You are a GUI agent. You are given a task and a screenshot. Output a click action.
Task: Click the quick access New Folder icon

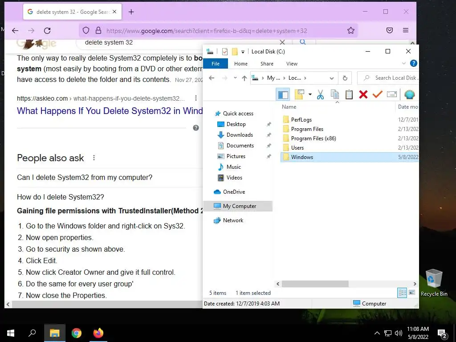click(x=235, y=52)
